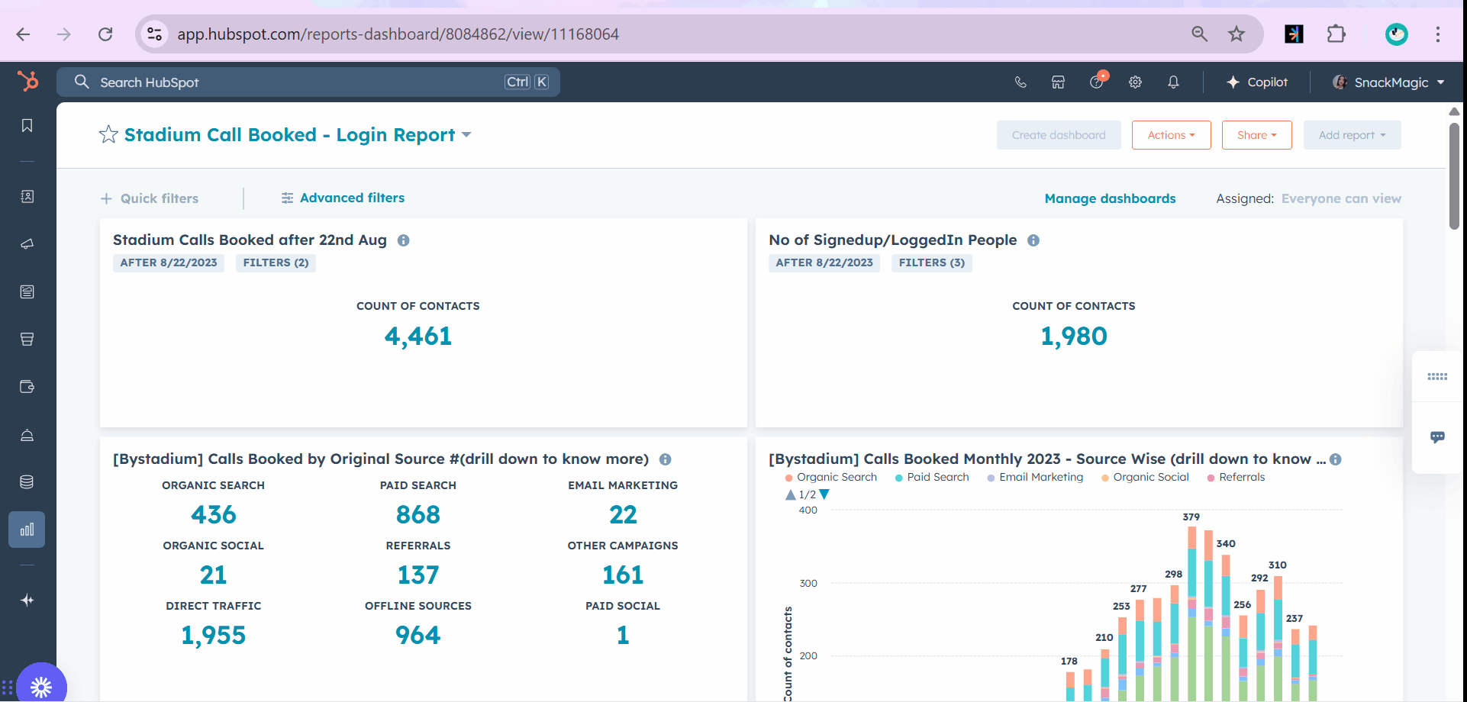Click info icon beside Stadium Calls Booked
The image size is (1467, 702).
[404, 240]
